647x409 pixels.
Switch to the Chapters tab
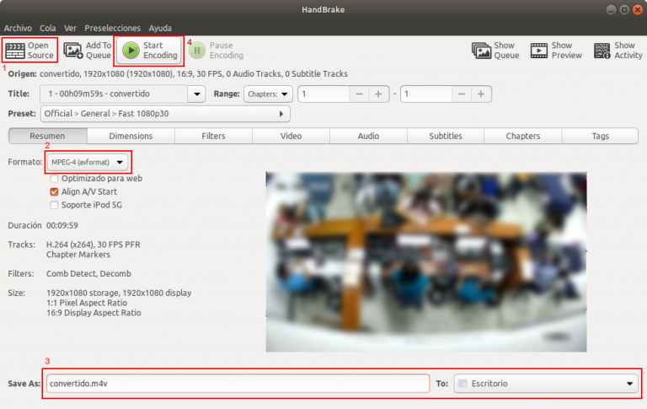point(523,136)
